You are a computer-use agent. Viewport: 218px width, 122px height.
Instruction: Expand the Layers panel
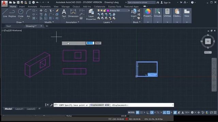coord(108,22)
